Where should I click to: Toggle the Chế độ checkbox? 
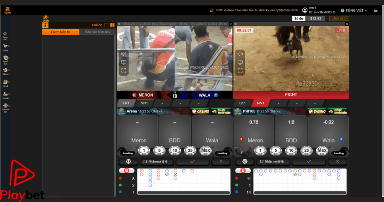[x=106, y=25]
